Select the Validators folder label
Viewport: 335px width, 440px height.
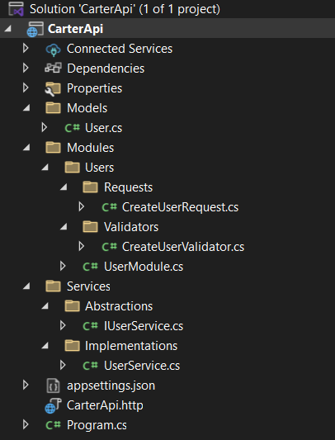131,227
